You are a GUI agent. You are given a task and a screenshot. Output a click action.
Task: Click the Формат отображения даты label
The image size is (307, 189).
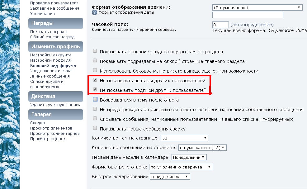pyautogui.click(x=126, y=12)
